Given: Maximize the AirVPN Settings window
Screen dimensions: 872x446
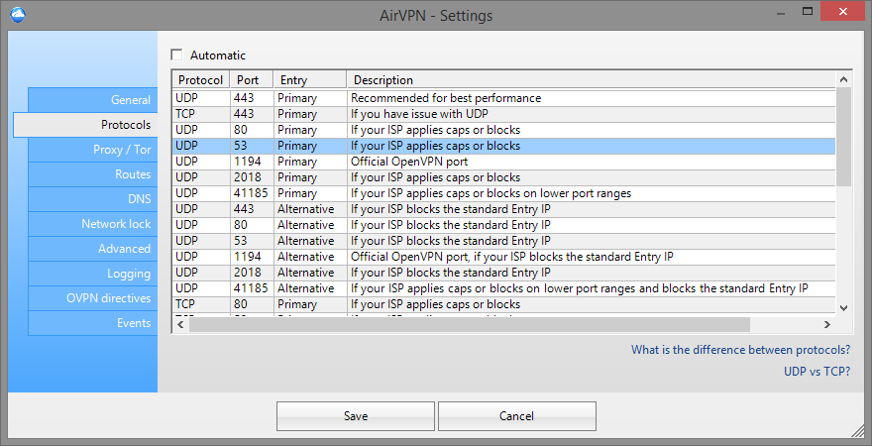Looking at the screenshot, I should [x=808, y=11].
